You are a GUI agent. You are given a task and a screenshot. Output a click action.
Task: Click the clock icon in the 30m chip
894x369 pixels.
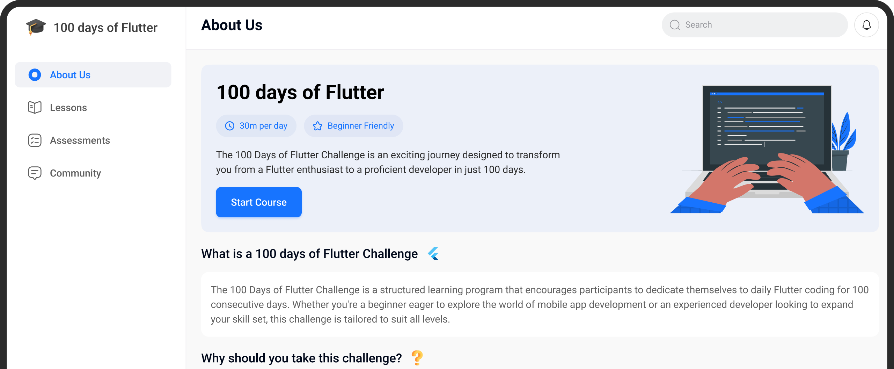(229, 126)
